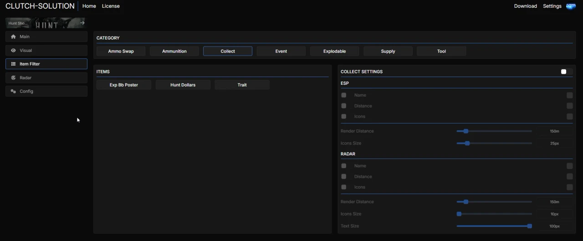Click the CATEGORY heading
The width and height of the screenshot is (583, 241).
(x=108, y=38)
